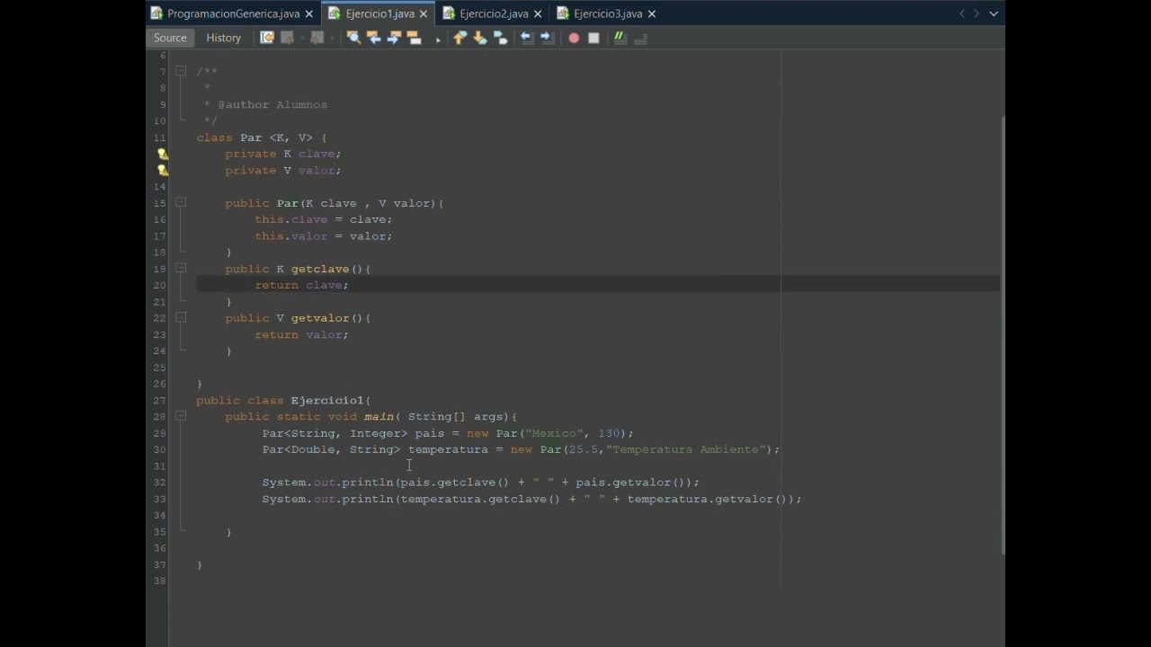The image size is (1151, 647).
Task: Collapse the Par constructor fold at line 15
Action: point(181,203)
